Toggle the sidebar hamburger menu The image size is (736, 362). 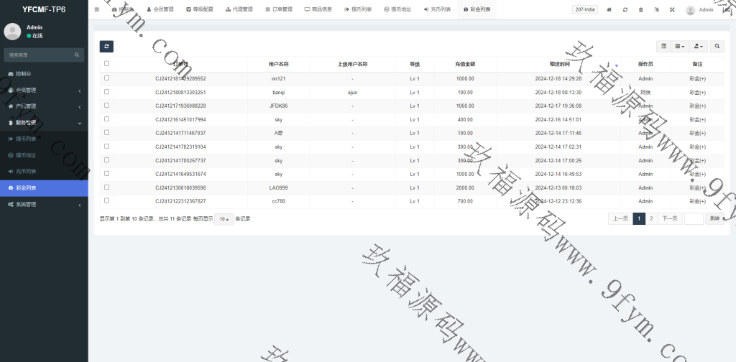click(97, 10)
